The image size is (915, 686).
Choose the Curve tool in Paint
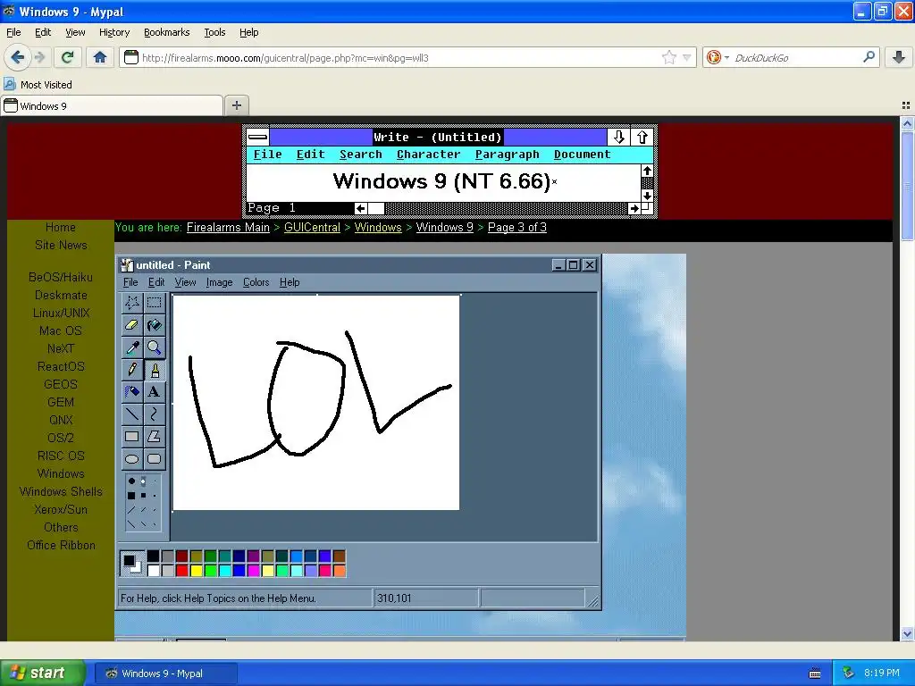tap(154, 414)
